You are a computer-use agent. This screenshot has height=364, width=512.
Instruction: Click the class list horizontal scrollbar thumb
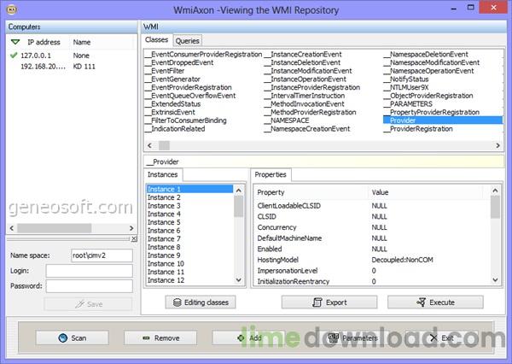[164, 145]
